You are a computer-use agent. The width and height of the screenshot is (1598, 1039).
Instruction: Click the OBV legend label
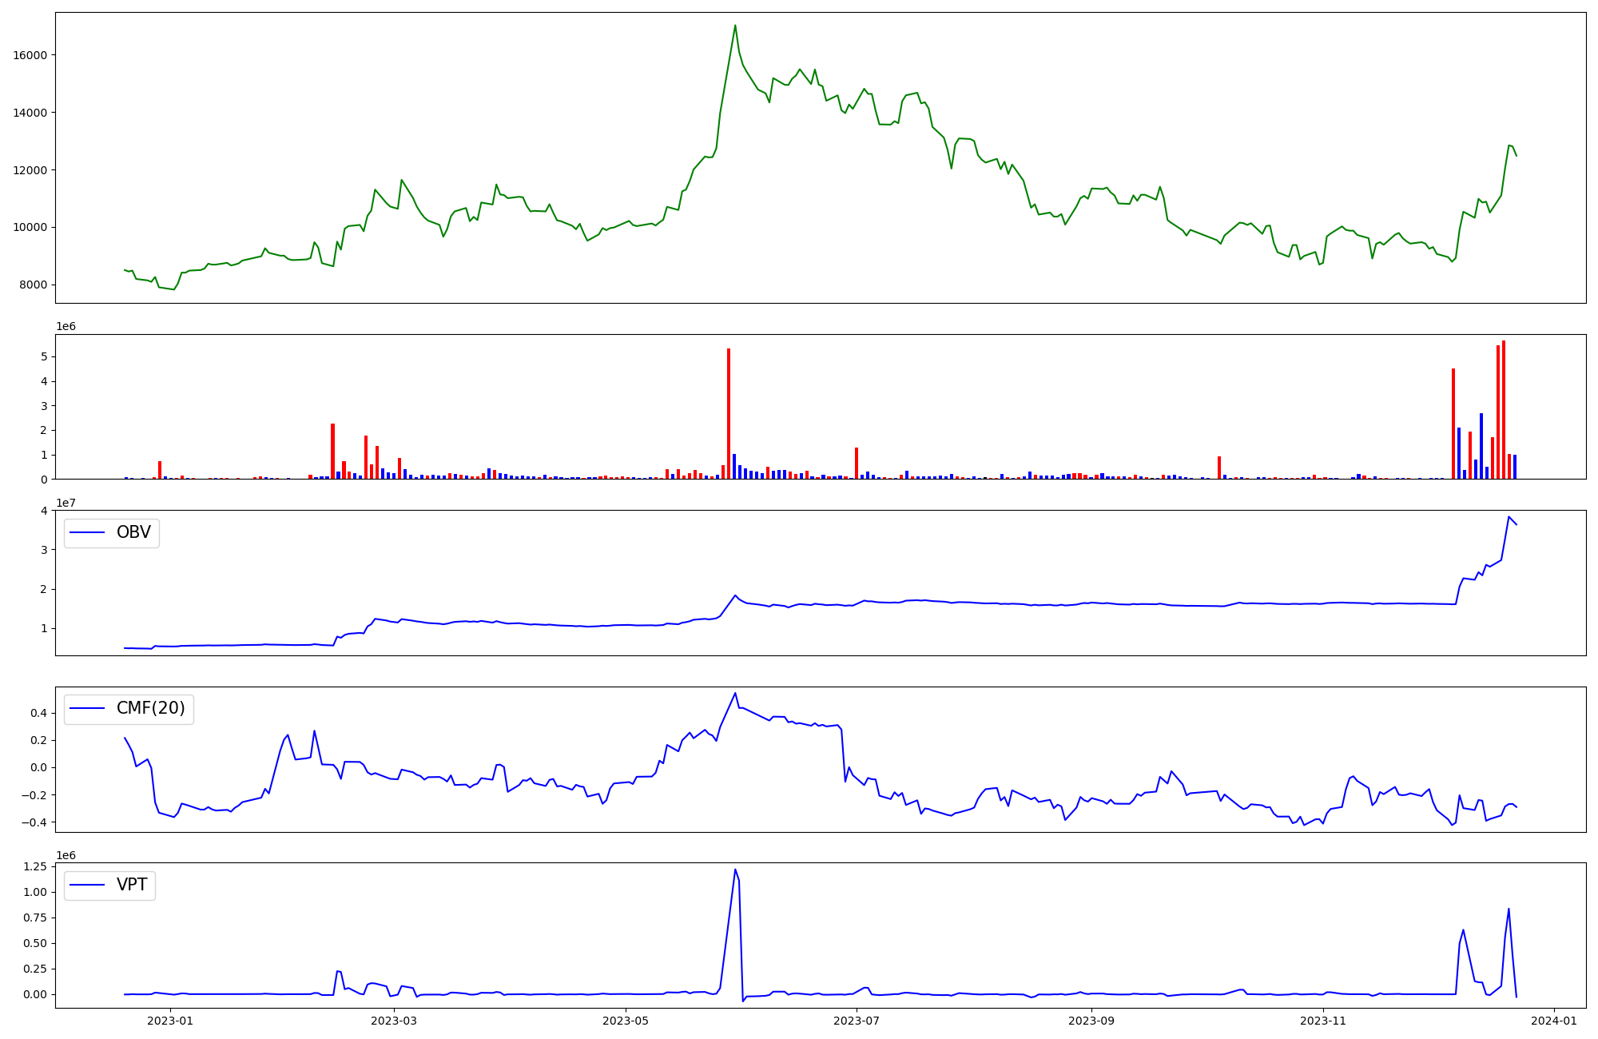(133, 533)
